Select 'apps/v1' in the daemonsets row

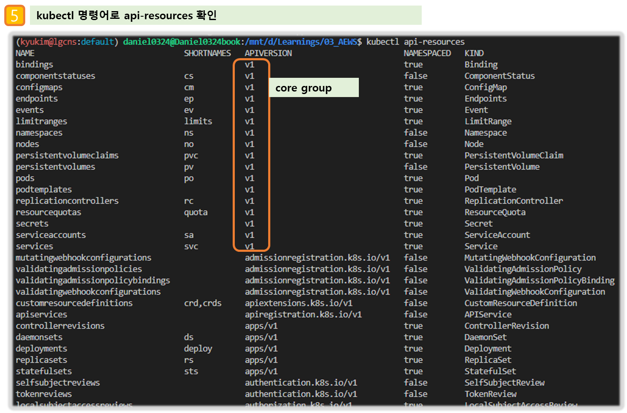tap(261, 337)
